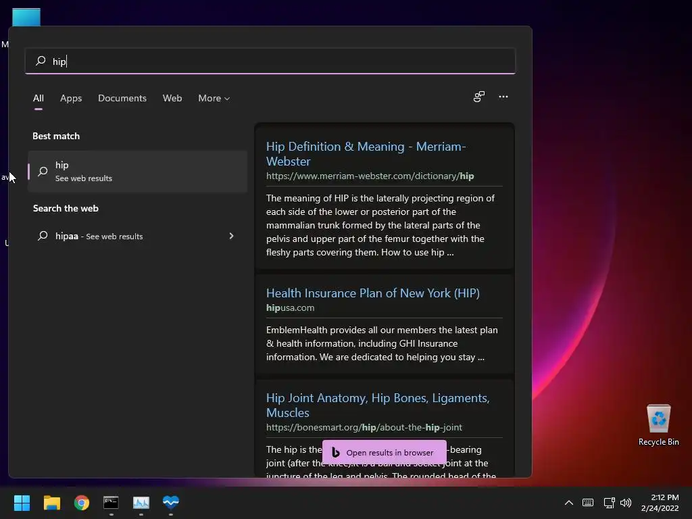Image resolution: width=692 pixels, height=519 pixels.
Task: Open the network status tray icon
Action: pos(609,503)
